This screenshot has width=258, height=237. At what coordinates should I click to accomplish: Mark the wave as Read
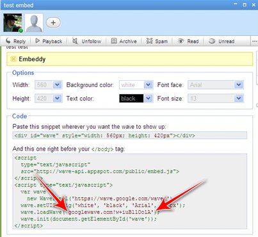click(x=188, y=41)
